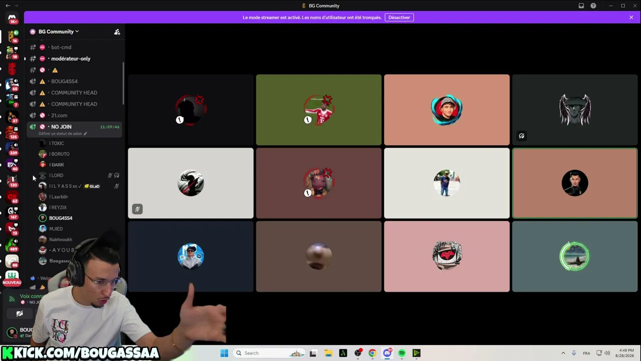Expand the BG Community server menu

tap(59, 32)
